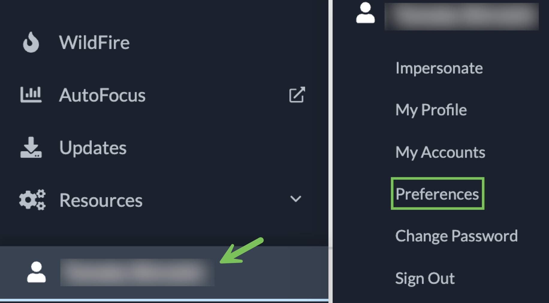
Task: Click the AutoFocus external link icon
Action: pyautogui.click(x=297, y=95)
